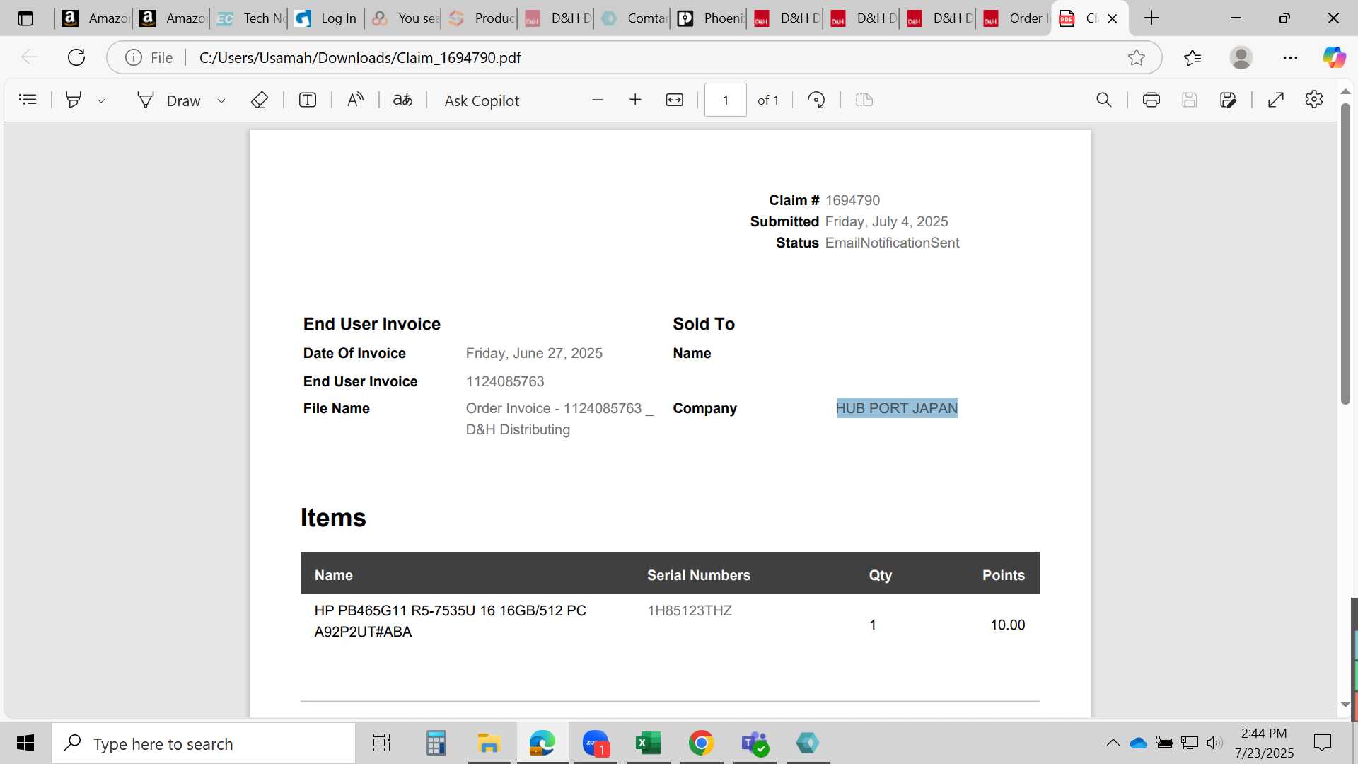Show hidden system tray icons
This screenshot has width=1358, height=764.
(1113, 743)
